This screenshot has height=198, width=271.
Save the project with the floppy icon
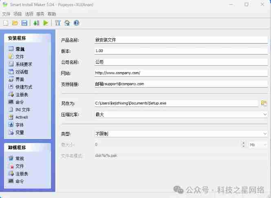click(24, 23)
